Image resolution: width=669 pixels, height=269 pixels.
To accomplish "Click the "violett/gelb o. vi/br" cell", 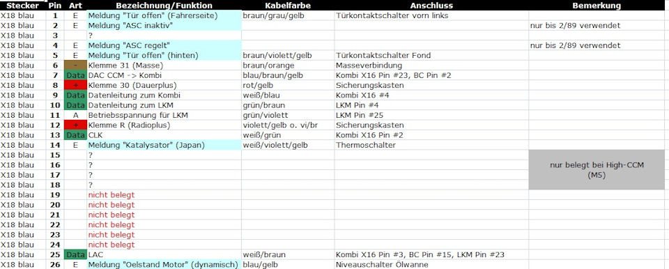I will tap(288, 125).
